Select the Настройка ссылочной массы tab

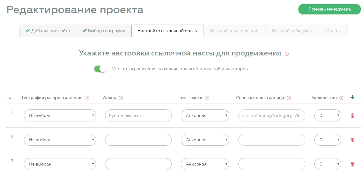(x=168, y=31)
